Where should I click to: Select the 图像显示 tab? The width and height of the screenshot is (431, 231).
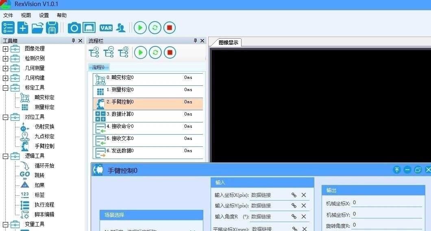(x=228, y=42)
